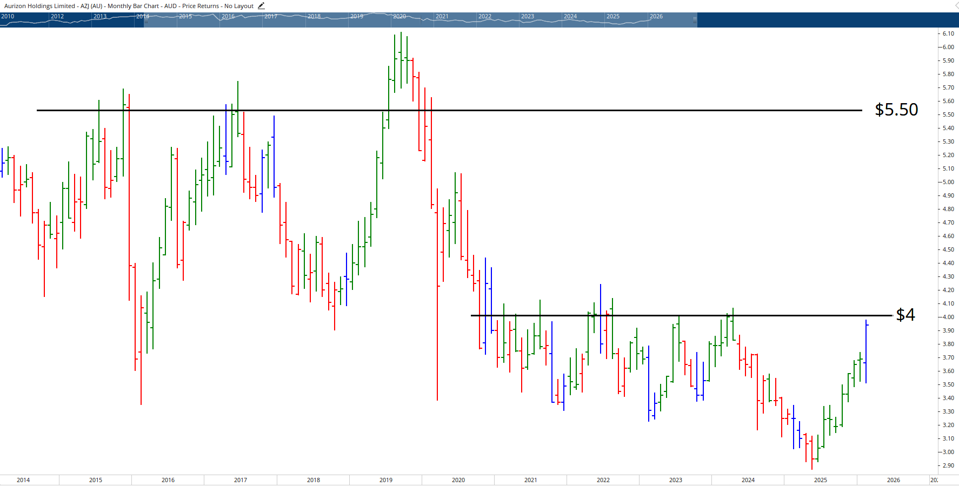Viewport: 959px width, 487px height.
Task: Select the 2025 label on the bottom date axis
Action: point(820,479)
